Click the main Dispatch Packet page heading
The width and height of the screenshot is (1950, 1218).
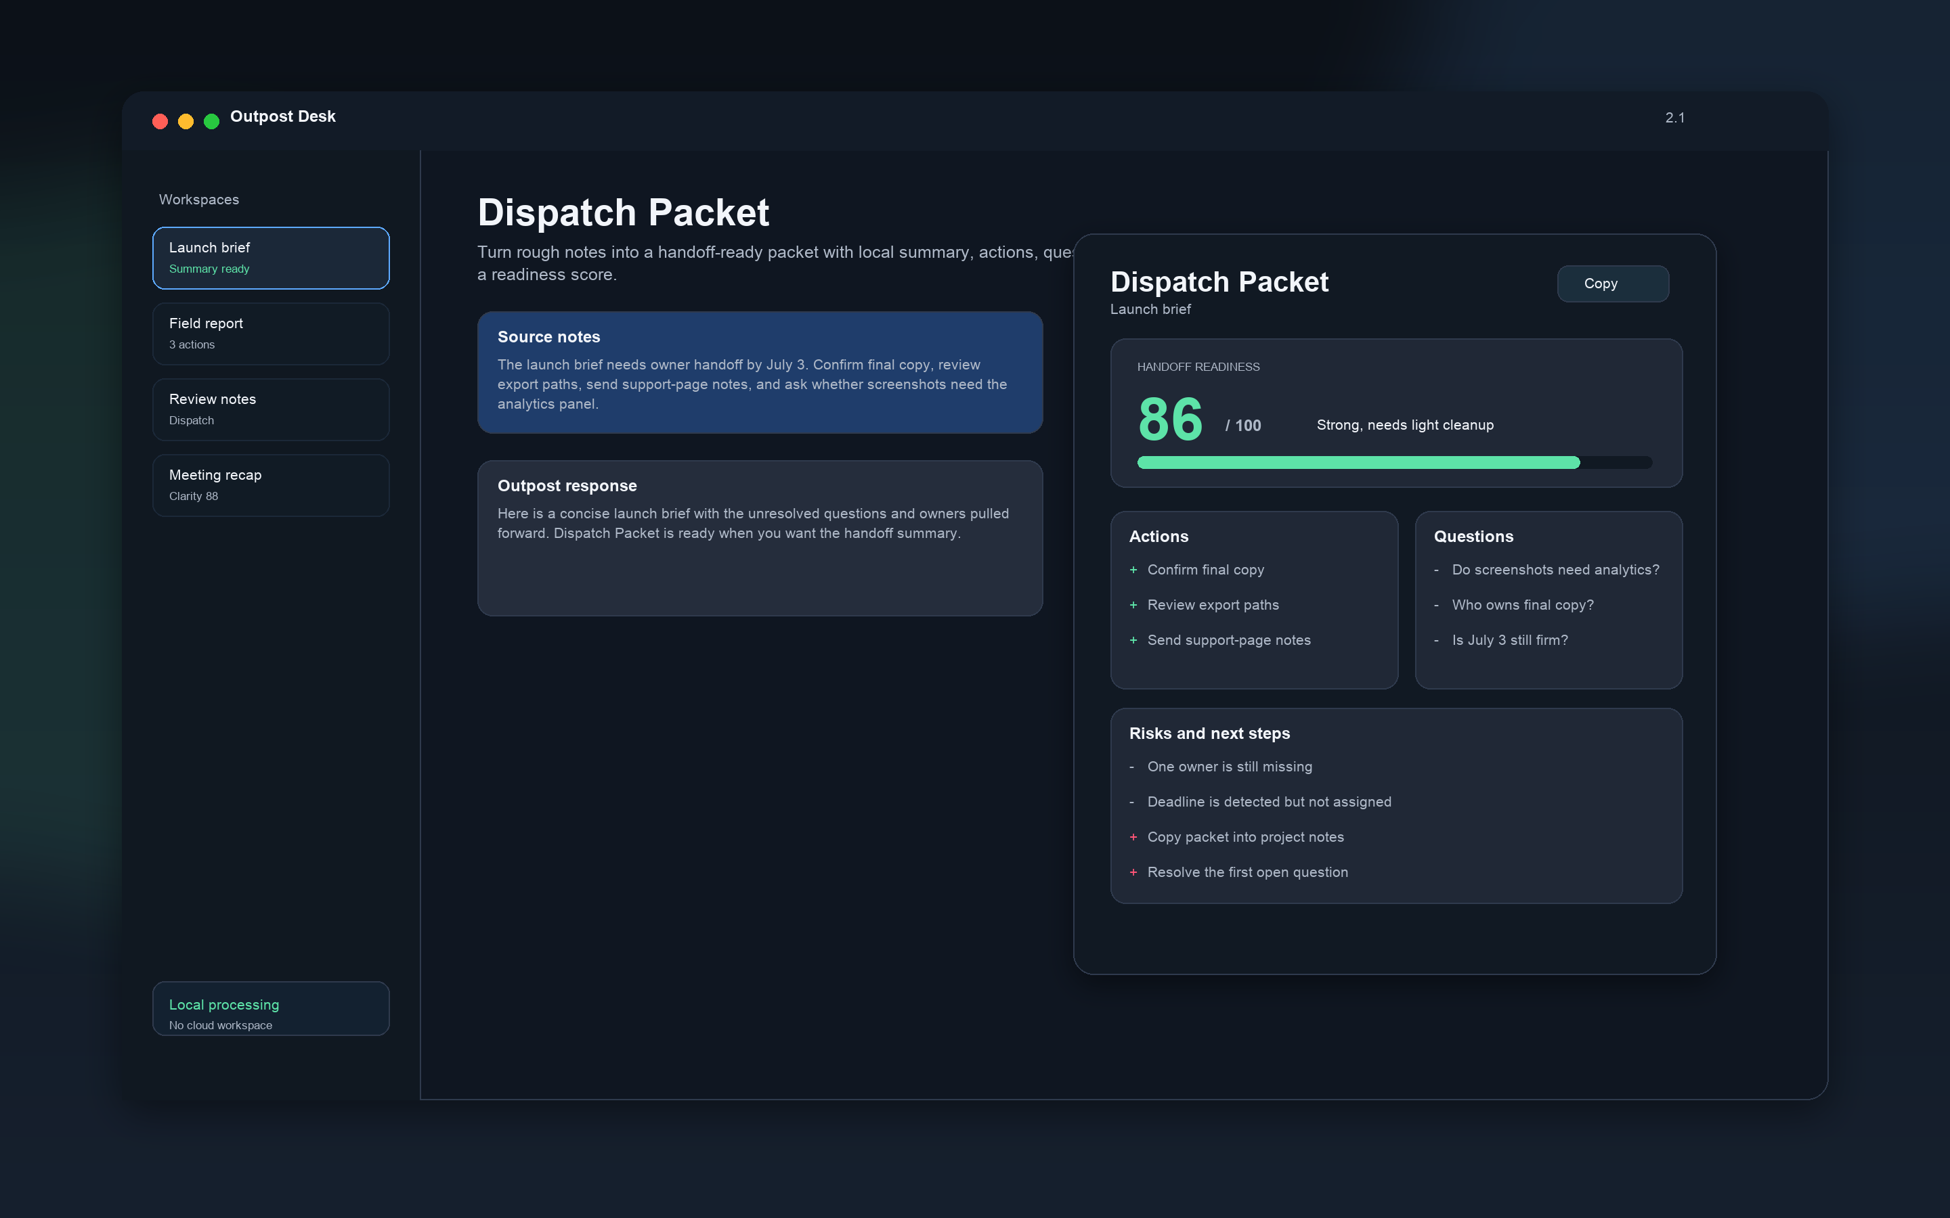coord(623,212)
